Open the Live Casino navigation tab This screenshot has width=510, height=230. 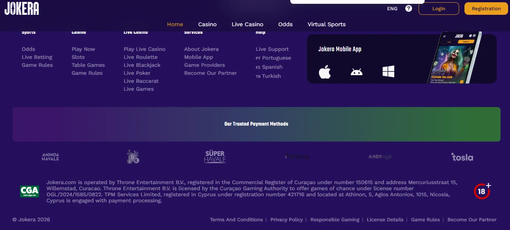point(247,24)
